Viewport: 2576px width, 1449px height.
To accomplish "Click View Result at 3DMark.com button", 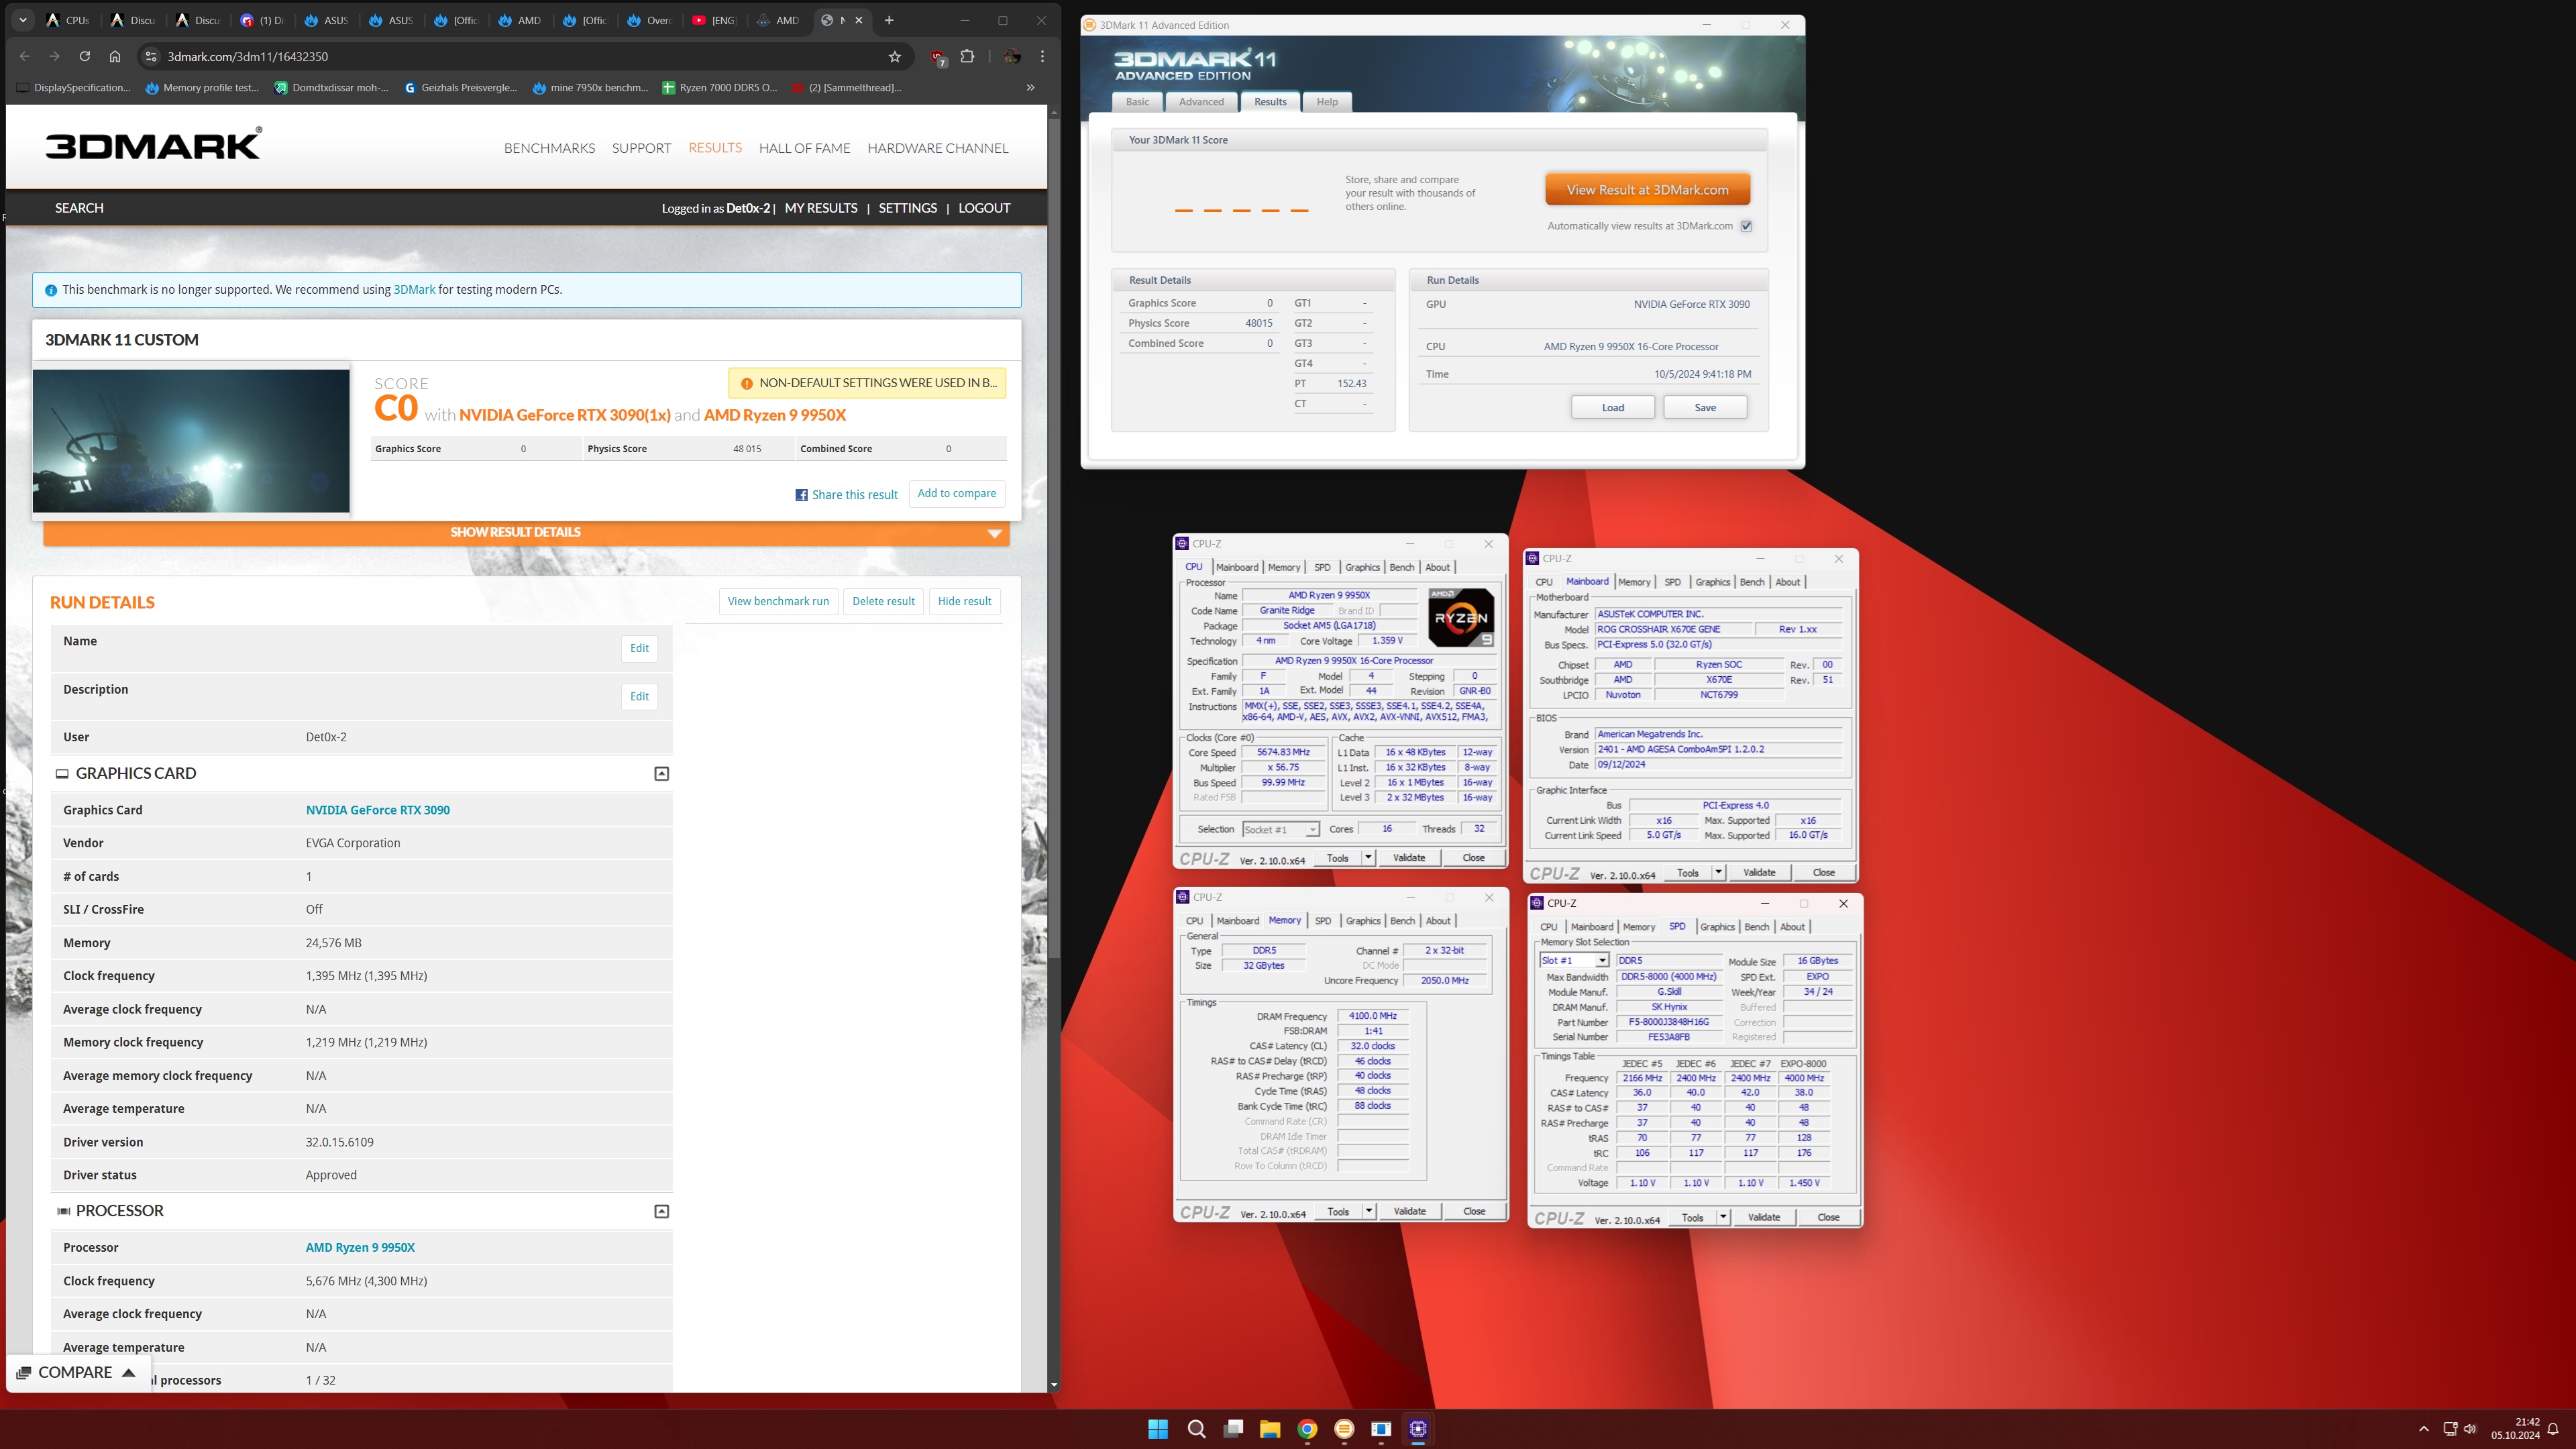I will click(x=1647, y=190).
